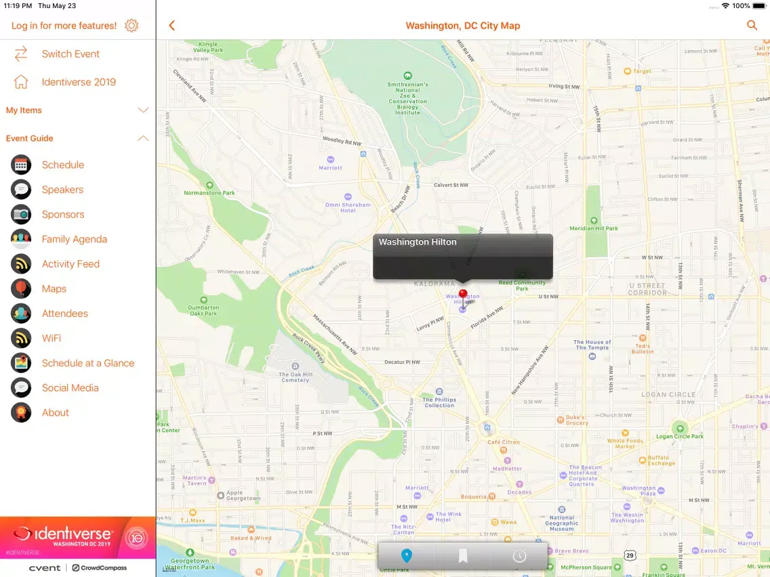Screen dimensions: 770x577
Task: Open the Speakers menu item
Action: click(62, 190)
